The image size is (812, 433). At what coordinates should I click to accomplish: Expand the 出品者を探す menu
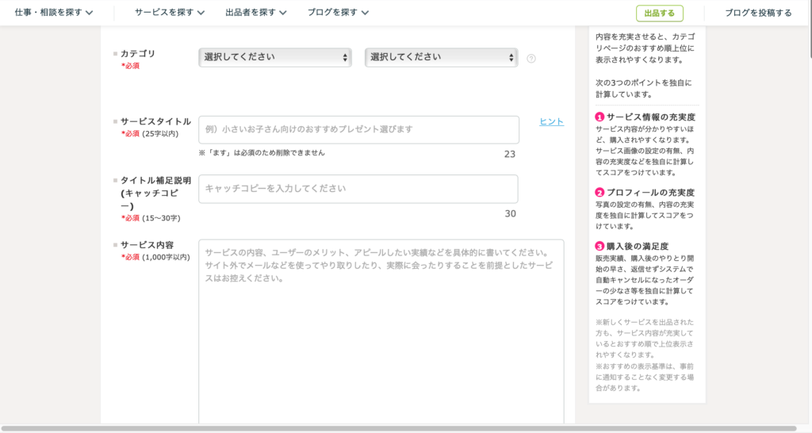pyautogui.click(x=256, y=13)
